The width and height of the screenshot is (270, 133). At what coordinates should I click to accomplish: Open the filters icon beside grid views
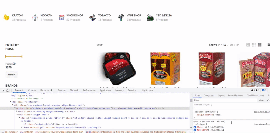[x=269, y=45]
